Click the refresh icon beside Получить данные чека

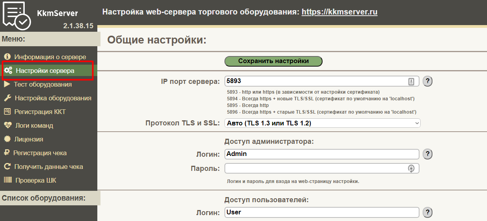click(x=7, y=167)
